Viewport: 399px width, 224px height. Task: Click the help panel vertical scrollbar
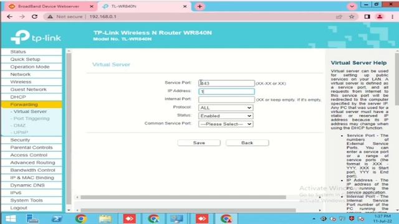pos(397,79)
